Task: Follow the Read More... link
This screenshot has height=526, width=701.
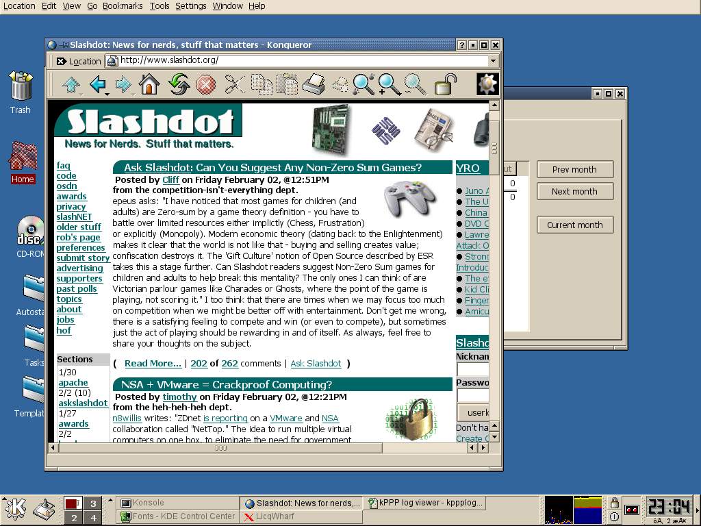Action: tap(153, 363)
